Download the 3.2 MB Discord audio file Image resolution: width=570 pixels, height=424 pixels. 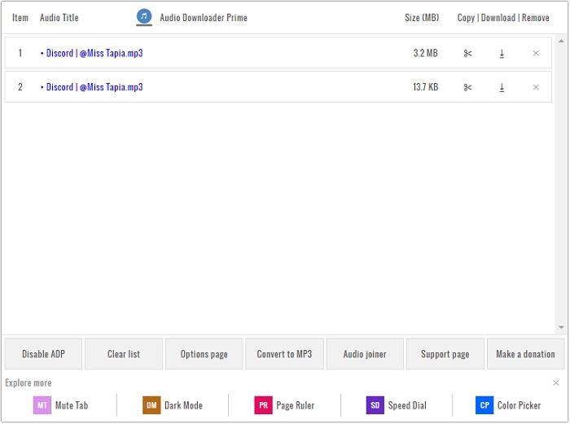point(502,54)
